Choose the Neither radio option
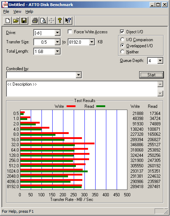 [x=122, y=52]
